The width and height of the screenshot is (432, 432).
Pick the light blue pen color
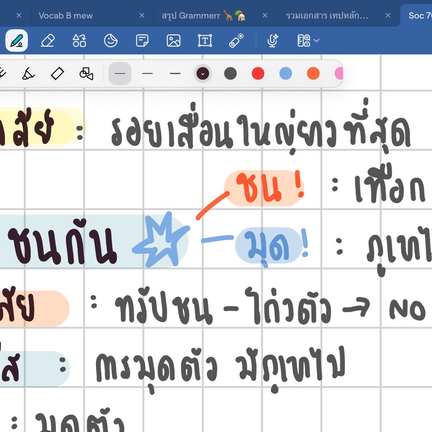click(x=286, y=73)
